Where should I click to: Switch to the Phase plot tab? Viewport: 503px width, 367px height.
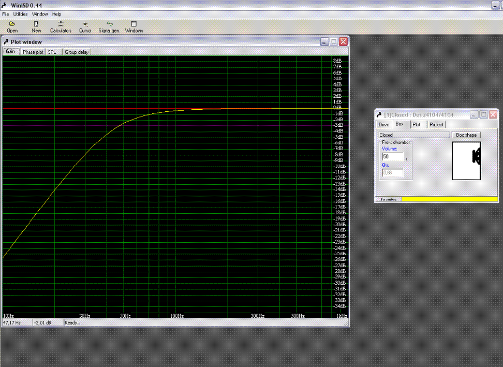(x=33, y=52)
